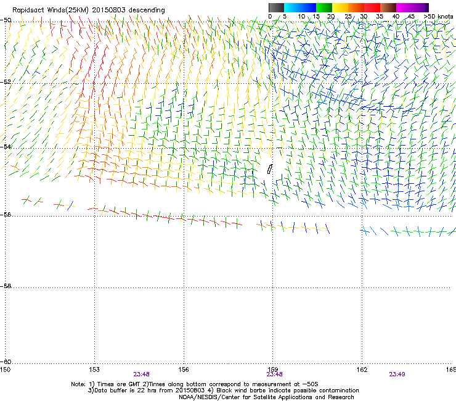Click the purple 23:48 time under 159
456x401 pixels.
click(x=275, y=374)
